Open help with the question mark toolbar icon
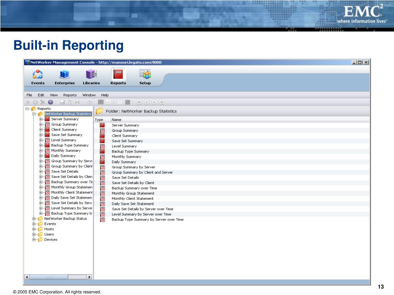Viewport: 394px width, 295px height. click(x=50, y=102)
